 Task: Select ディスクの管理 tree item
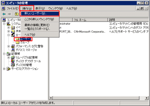24,65
